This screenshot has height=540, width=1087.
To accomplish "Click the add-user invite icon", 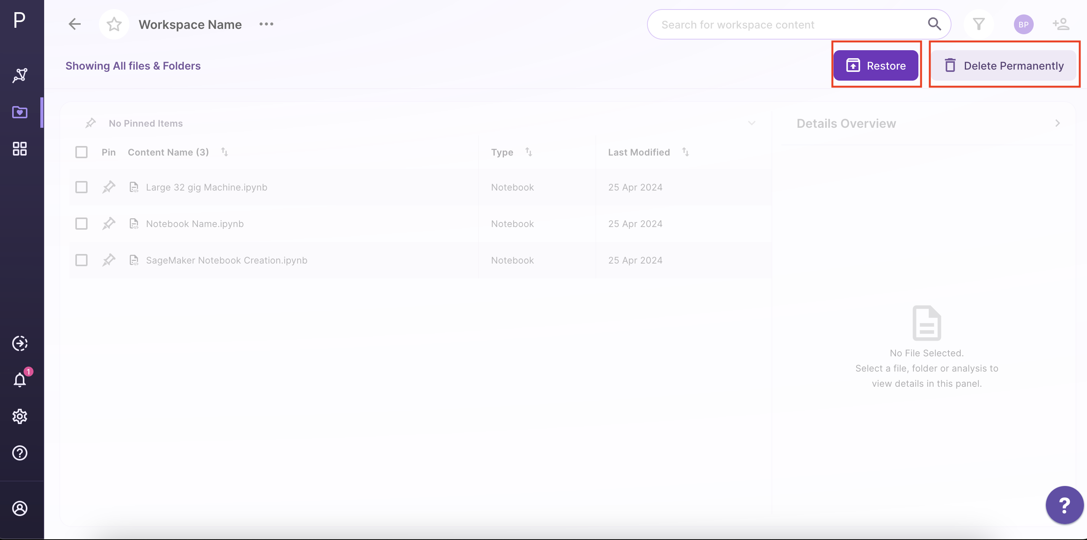I will [x=1061, y=24].
